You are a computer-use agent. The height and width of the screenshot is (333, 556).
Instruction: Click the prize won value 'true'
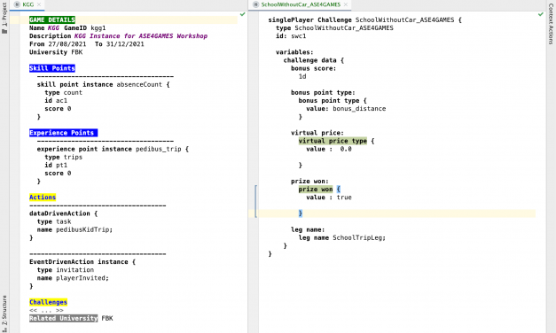[344, 197]
